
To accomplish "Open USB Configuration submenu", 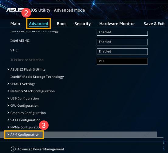I will pos(24,98).
